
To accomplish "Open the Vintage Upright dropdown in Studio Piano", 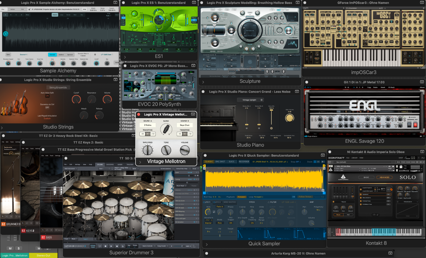I will tap(250, 100).
